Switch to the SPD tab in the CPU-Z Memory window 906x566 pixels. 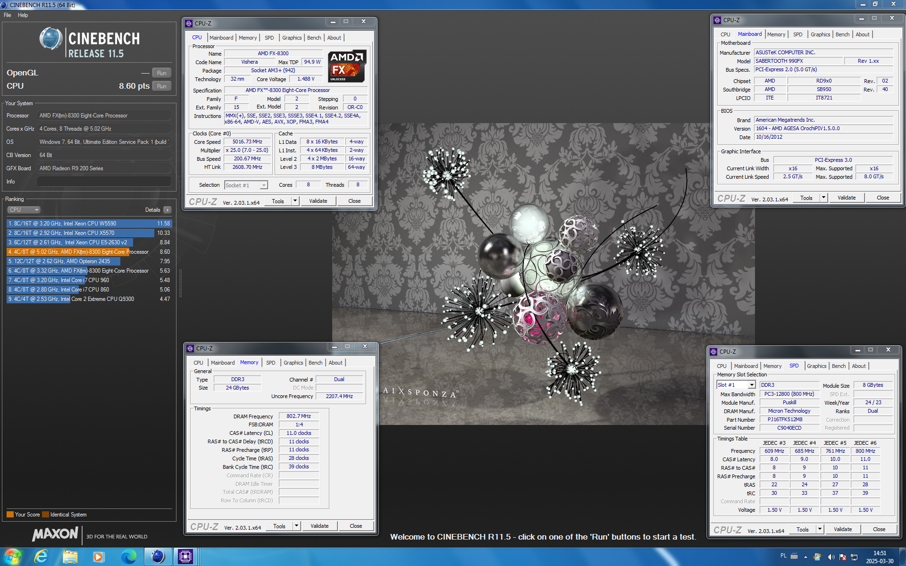(270, 363)
